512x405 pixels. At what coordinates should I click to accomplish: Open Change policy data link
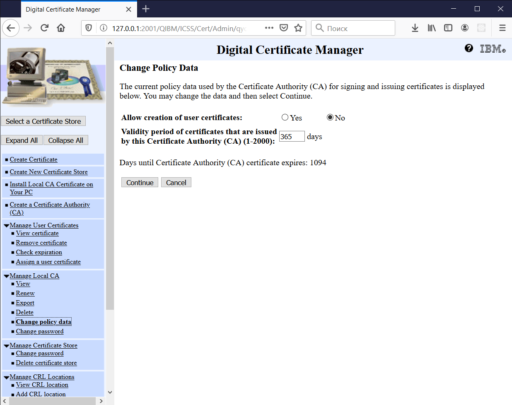(43, 322)
